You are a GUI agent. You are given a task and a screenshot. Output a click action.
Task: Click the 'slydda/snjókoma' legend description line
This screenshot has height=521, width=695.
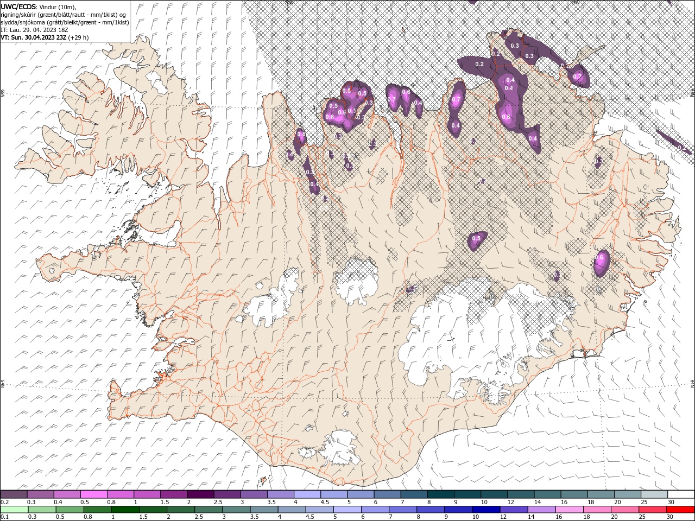click(x=65, y=22)
